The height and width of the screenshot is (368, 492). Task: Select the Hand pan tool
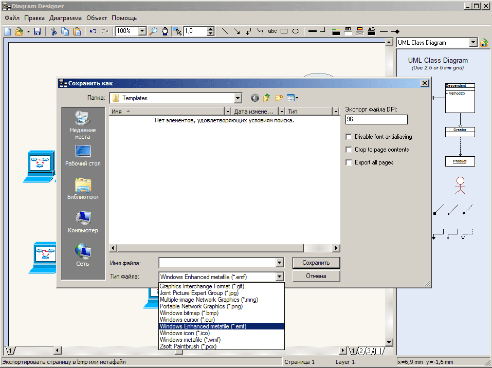pos(165,31)
